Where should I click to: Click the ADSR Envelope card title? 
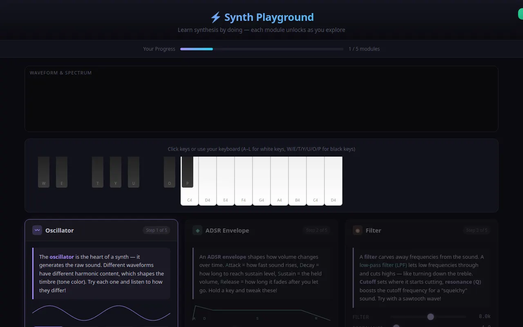[x=227, y=231]
